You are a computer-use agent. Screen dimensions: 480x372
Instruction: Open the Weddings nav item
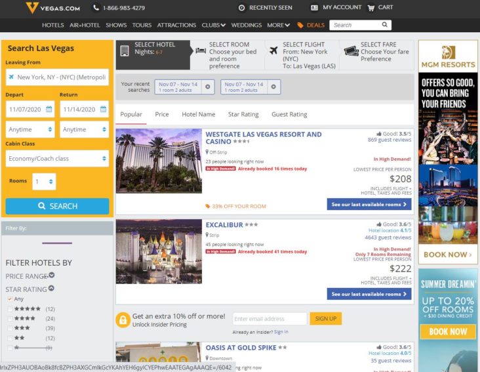tap(247, 25)
